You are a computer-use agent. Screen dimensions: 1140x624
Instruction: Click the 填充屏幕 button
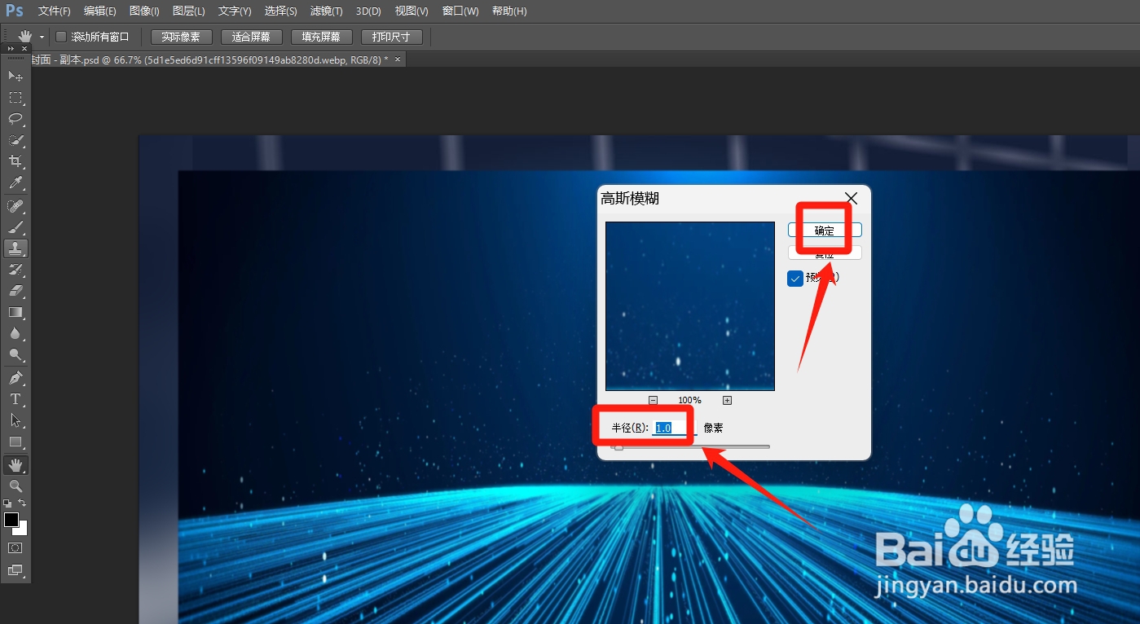point(321,37)
